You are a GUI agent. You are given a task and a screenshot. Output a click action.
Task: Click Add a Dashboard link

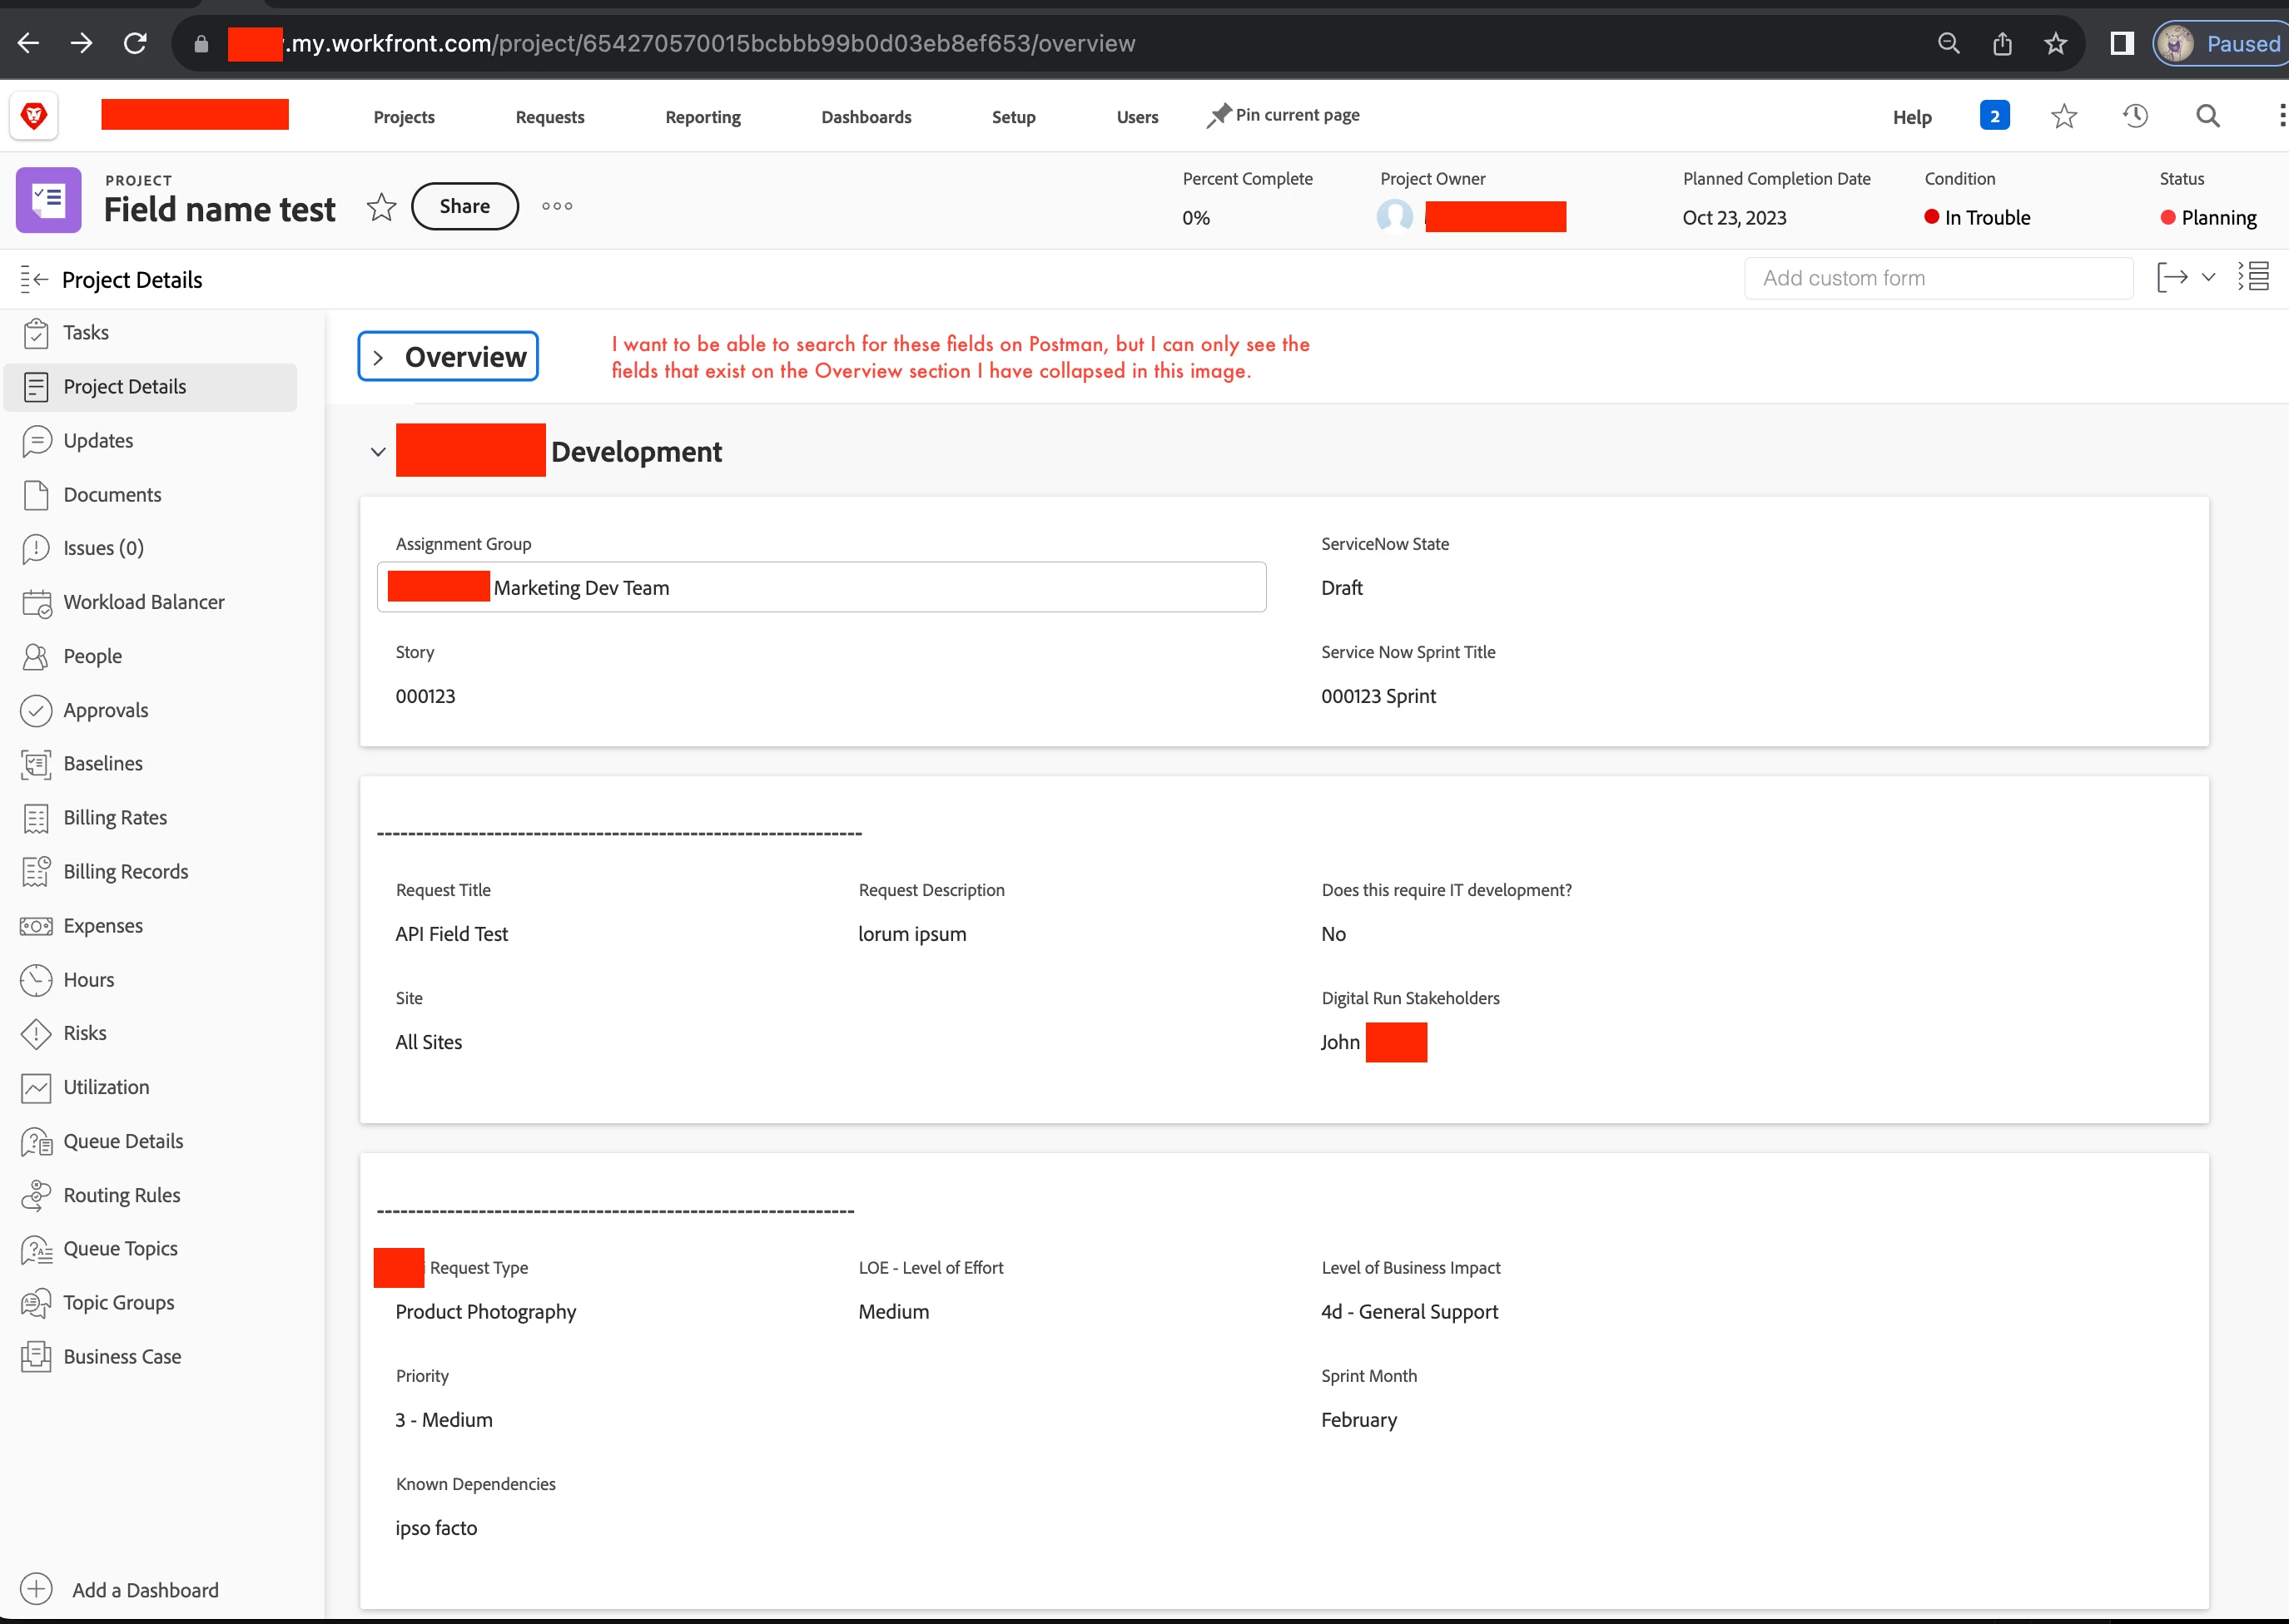144,1590
